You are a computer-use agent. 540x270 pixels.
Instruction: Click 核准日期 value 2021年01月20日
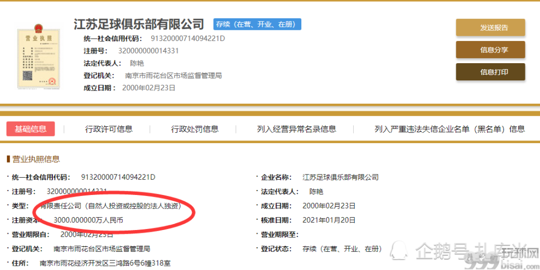[x=329, y=220]
